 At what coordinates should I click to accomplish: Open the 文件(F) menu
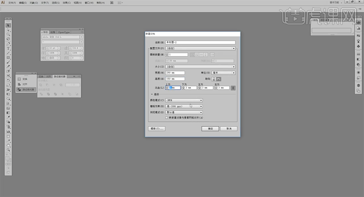[x=12, y=3]
